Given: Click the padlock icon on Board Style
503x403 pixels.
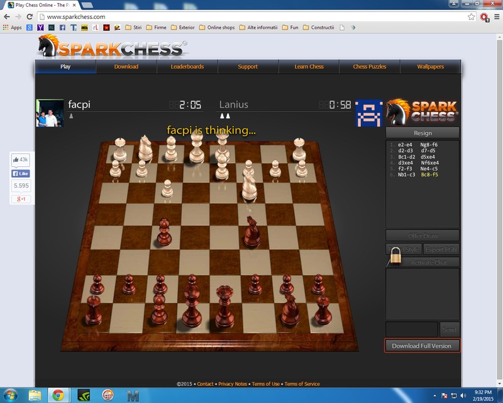Looking at the screenshot, I should click(x=395, y=255).
